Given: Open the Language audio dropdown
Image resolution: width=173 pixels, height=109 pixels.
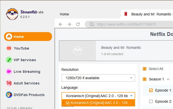Looking at the screenshot, I should tap(98, 96).
